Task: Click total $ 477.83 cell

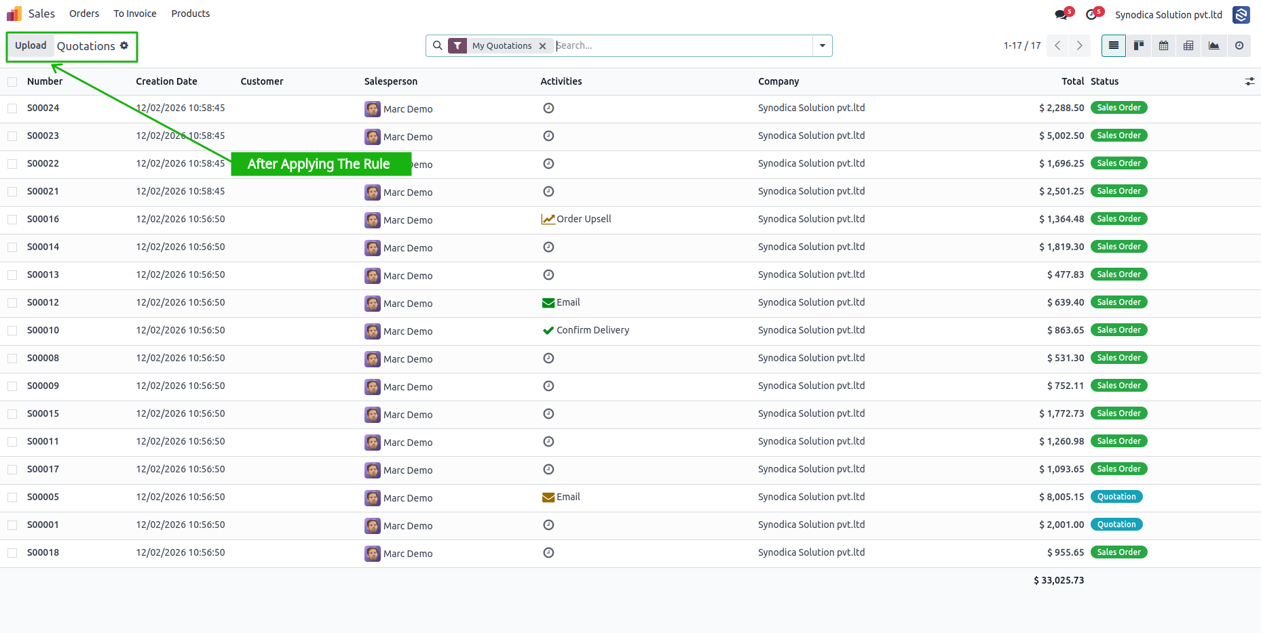Action: tap(1066, 274)
